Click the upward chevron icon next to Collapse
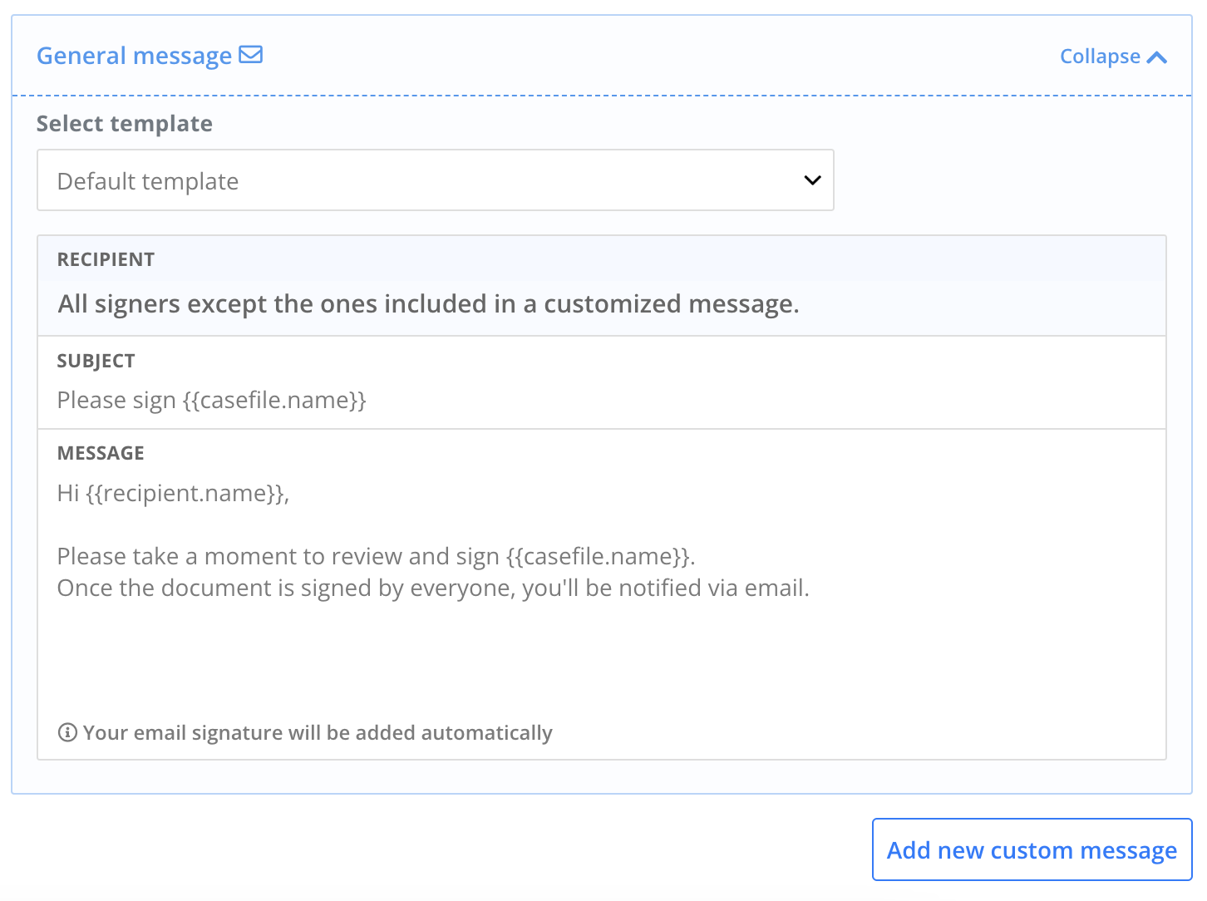1207x901 pixels. pyautogui.click(x=1157, y=57)
